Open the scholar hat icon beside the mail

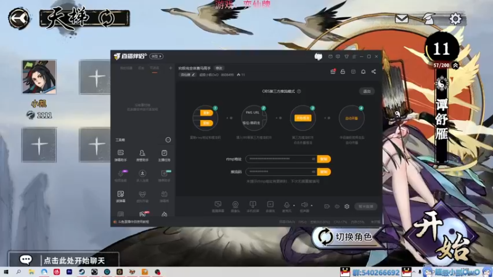click(x=428, y=19)
